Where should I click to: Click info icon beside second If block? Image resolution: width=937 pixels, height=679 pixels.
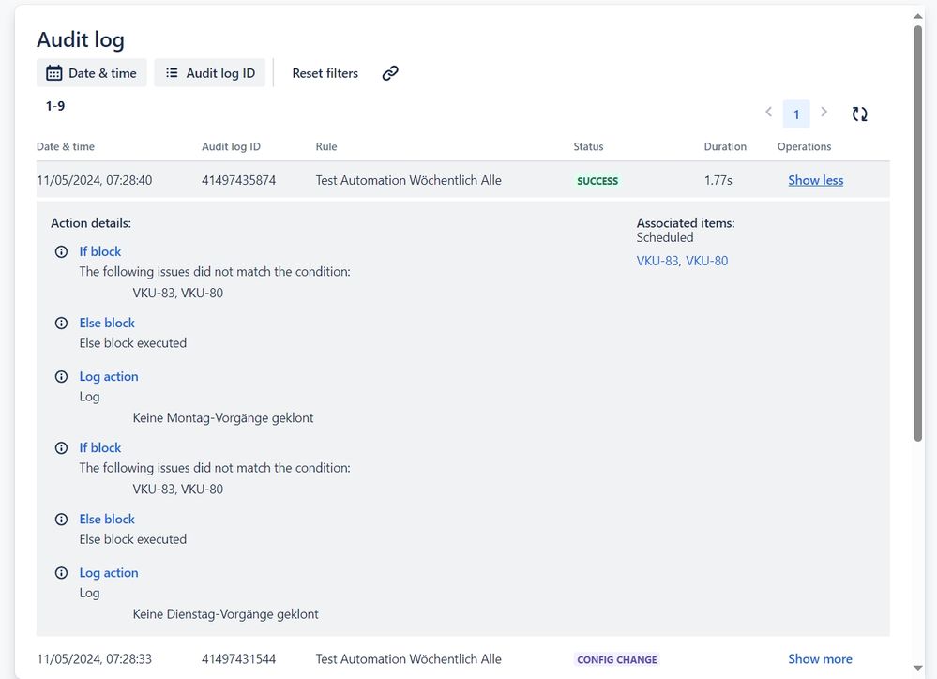61,447
